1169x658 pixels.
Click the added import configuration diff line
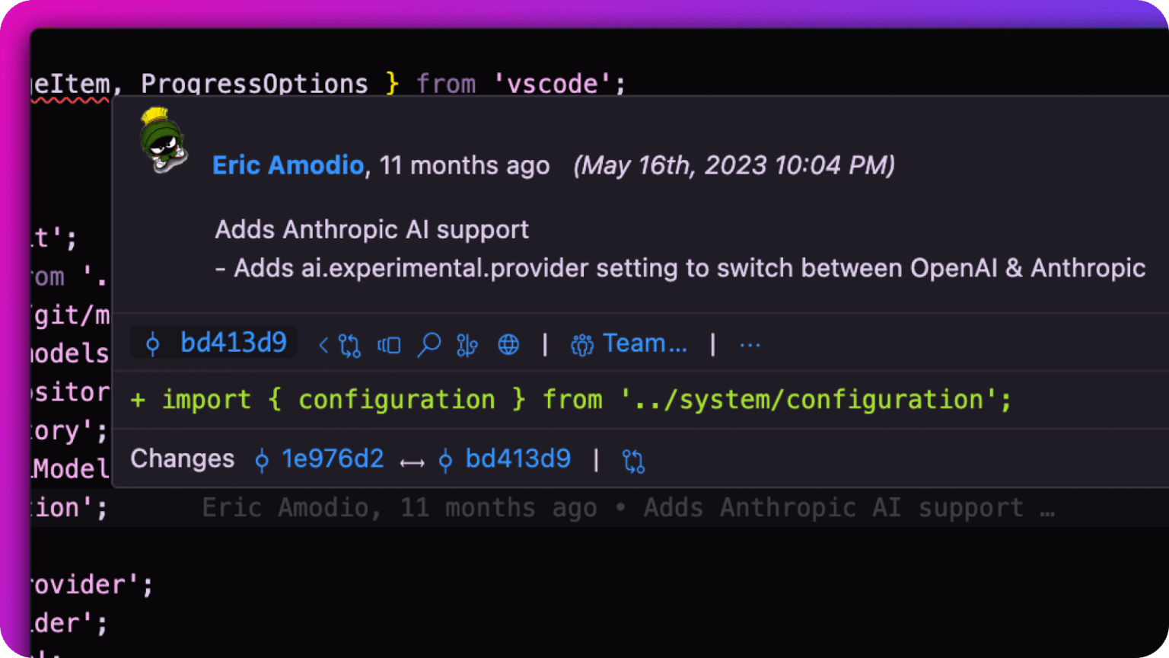[571, 400]
